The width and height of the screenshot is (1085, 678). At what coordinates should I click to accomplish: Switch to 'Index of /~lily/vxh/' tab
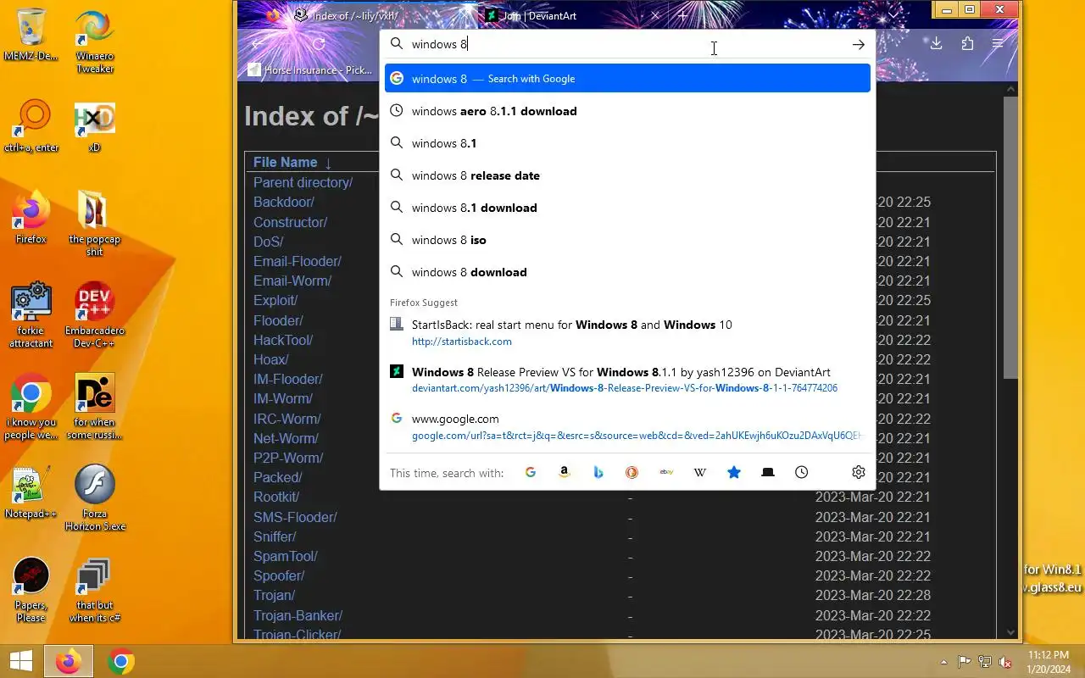tap(381, 15)
